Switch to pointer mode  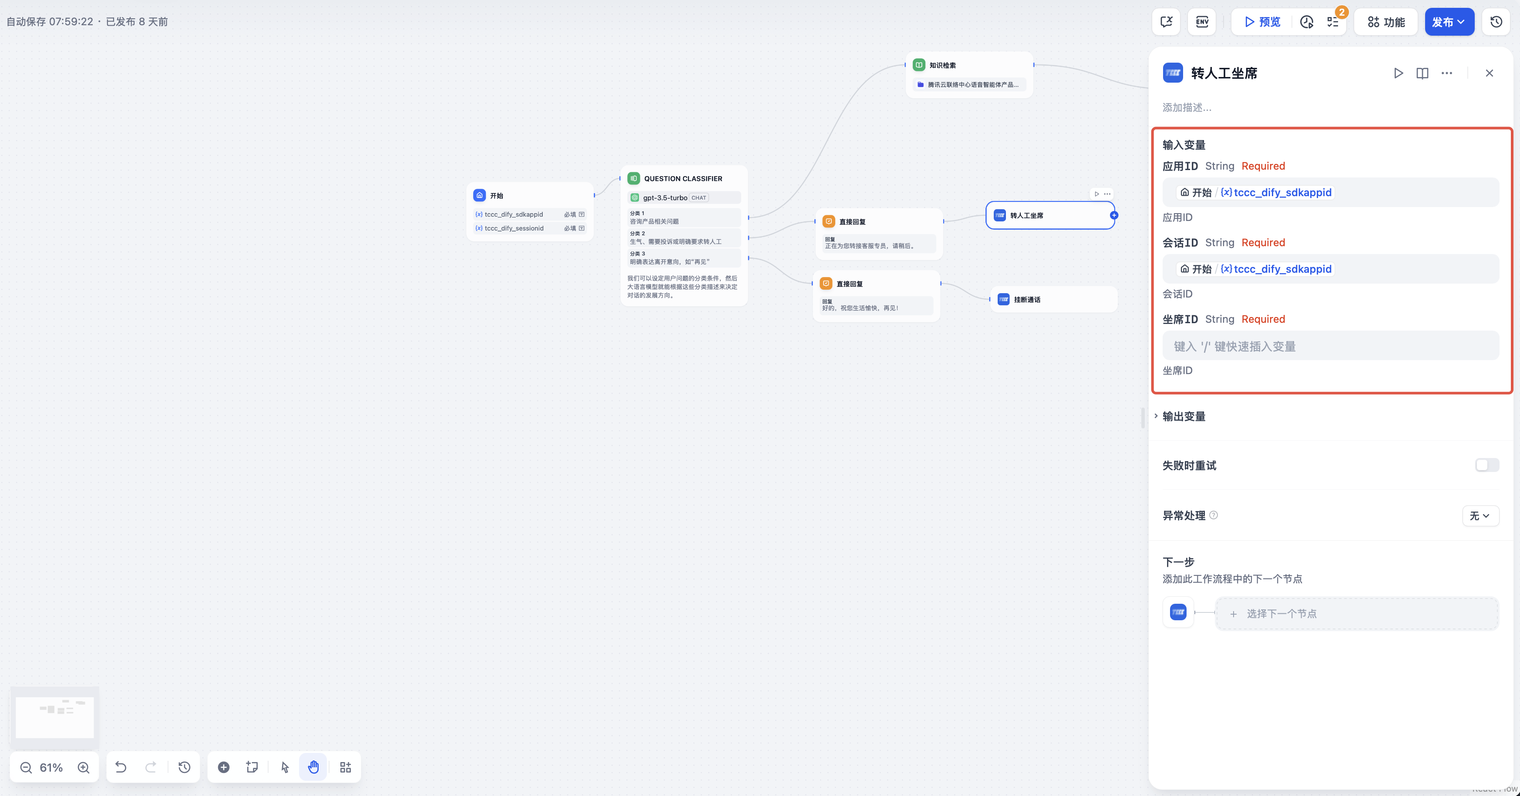285,767
